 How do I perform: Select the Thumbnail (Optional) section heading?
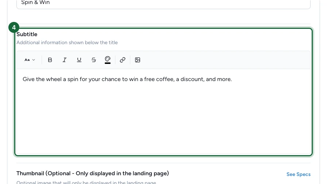tap(93, 173)
